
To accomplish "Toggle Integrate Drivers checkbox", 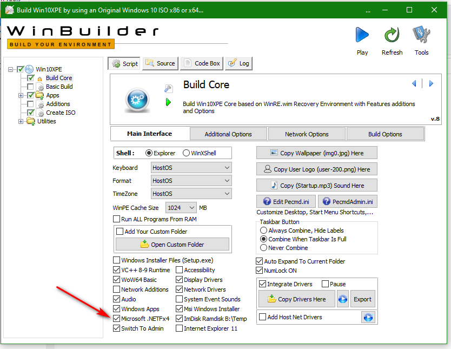I will tap(262, 284).
